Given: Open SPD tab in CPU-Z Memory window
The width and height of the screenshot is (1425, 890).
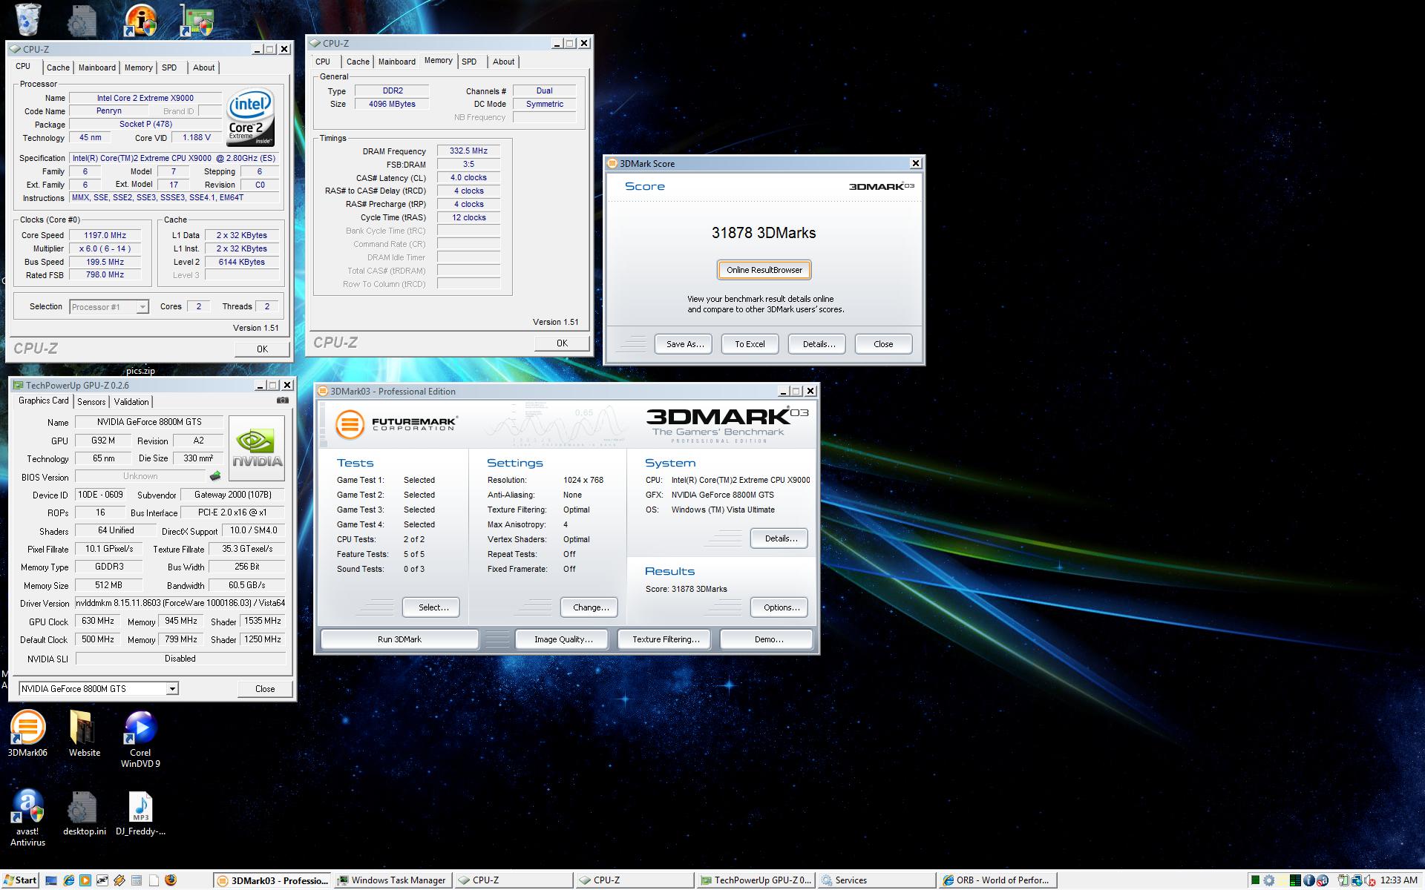Looking at the screenshot, I should [x=469, y=62].
